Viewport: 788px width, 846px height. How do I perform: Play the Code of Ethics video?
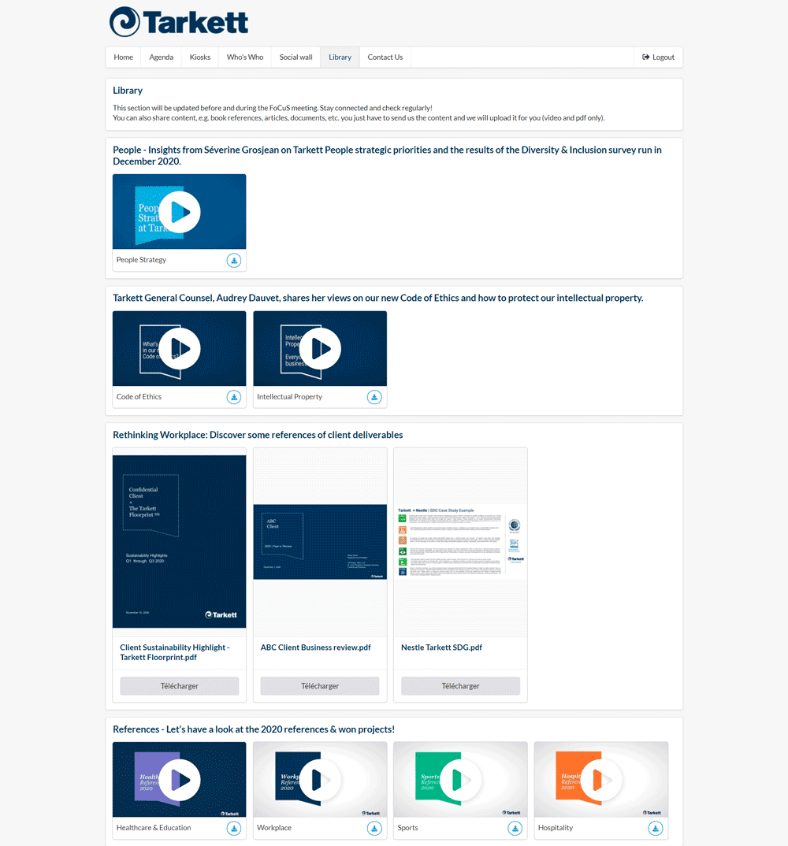[x=180, y=349]
